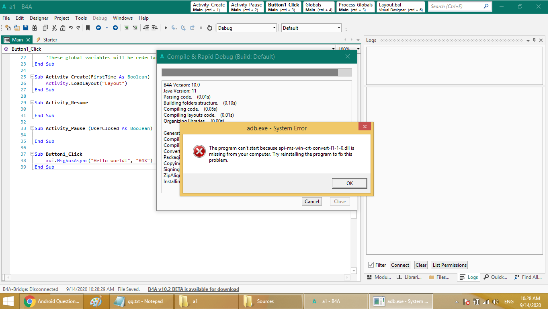
Task: Jump to Activity_Create shortcut in title bar
Action: coord(209,7)
